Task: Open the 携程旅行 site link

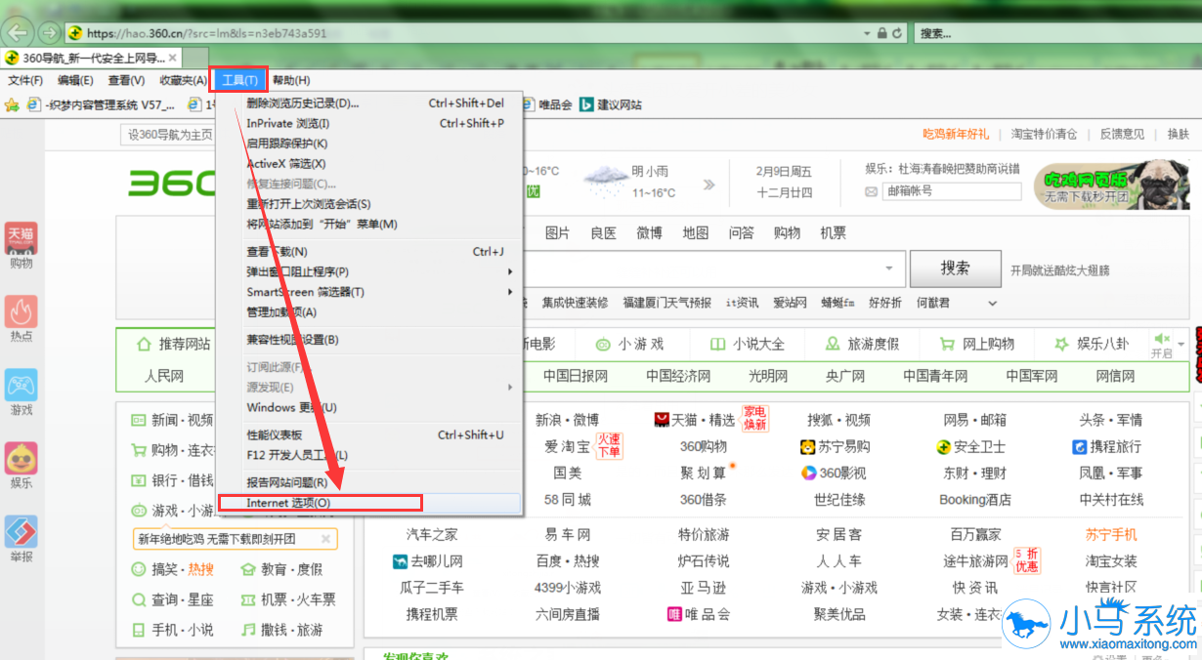Action: (1106, 447)
